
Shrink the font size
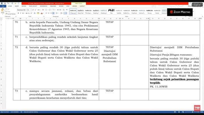[x=35, y=10]
